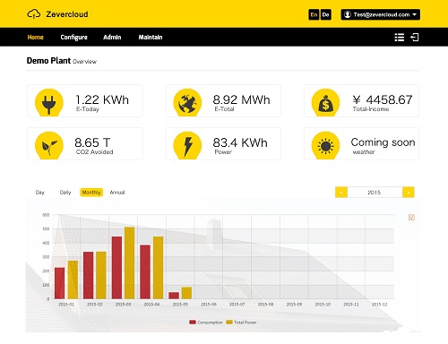Go to previous year with left arrow

coord(341,193)
